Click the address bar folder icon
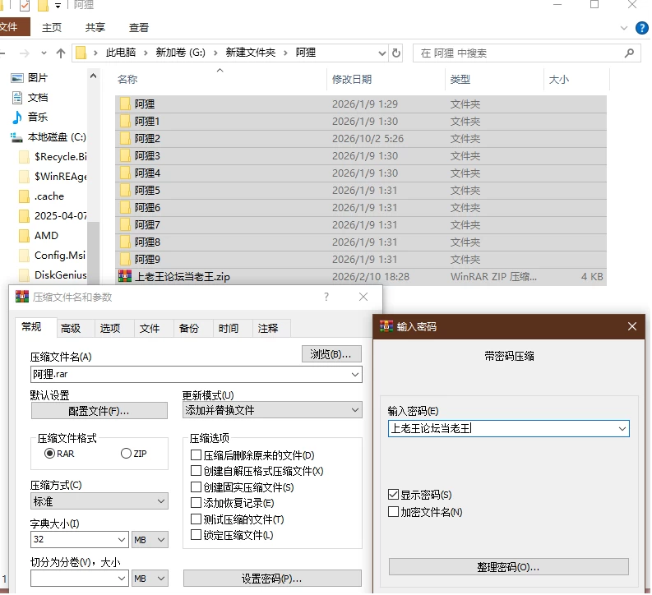This screenshot has height=595, width=652. coord(81,53)
